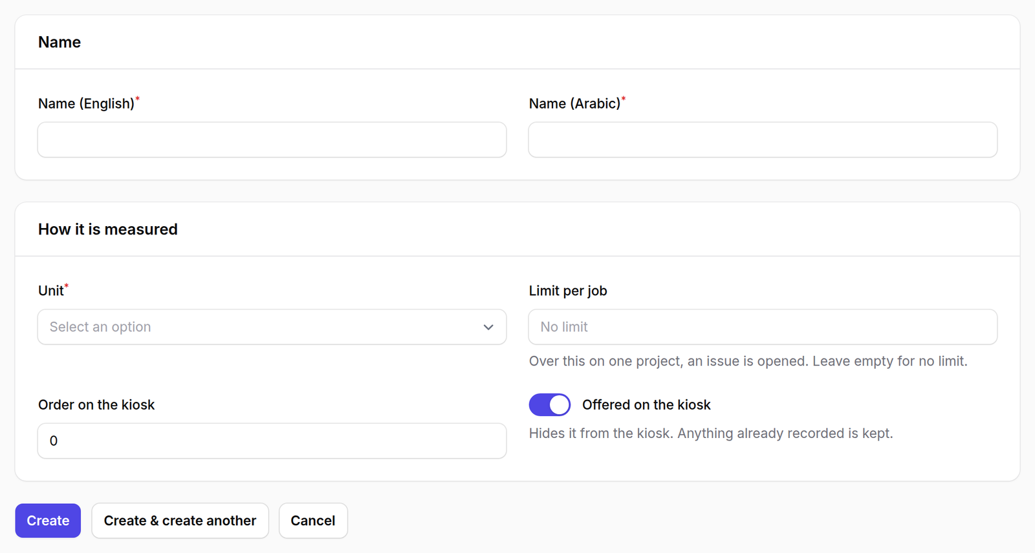Select the Order on the kiosk field
The image size is (1035, 553).
click(x=272, y=441)
